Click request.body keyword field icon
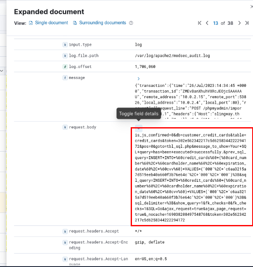This screenshot has height=267, width=253. pyautogui.click(x=65, y=127)
